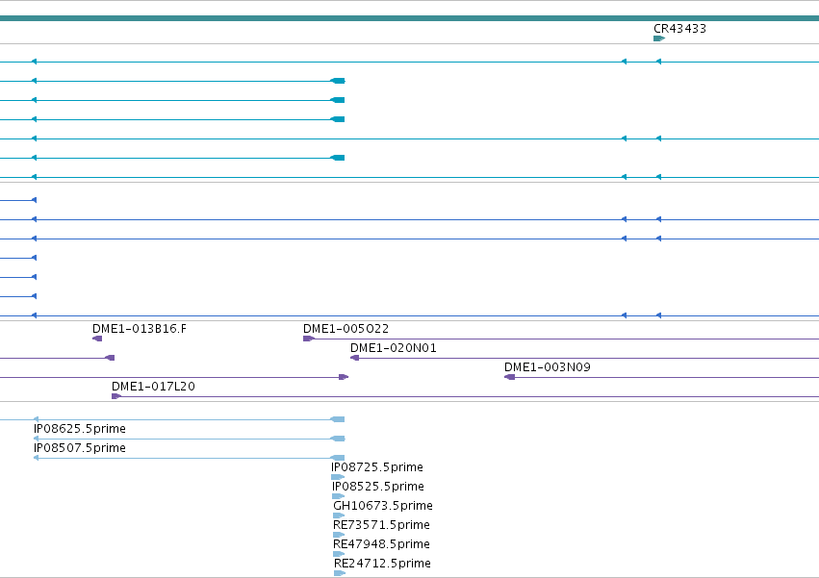819x578 pixels.
Task: Click the DME1-020N01 label
Action: coord(394,348)
